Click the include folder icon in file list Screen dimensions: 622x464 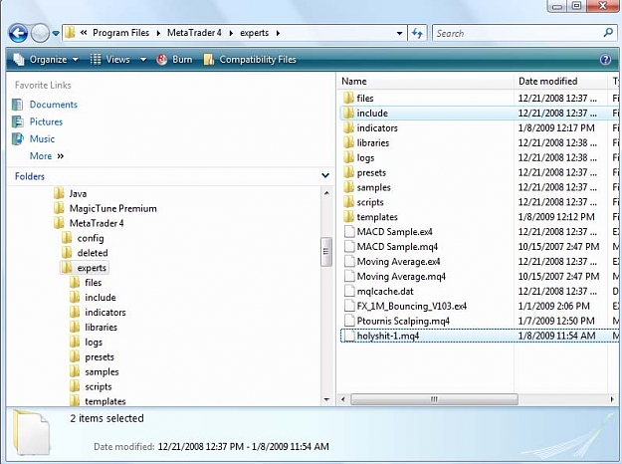(x=348, y=113)
